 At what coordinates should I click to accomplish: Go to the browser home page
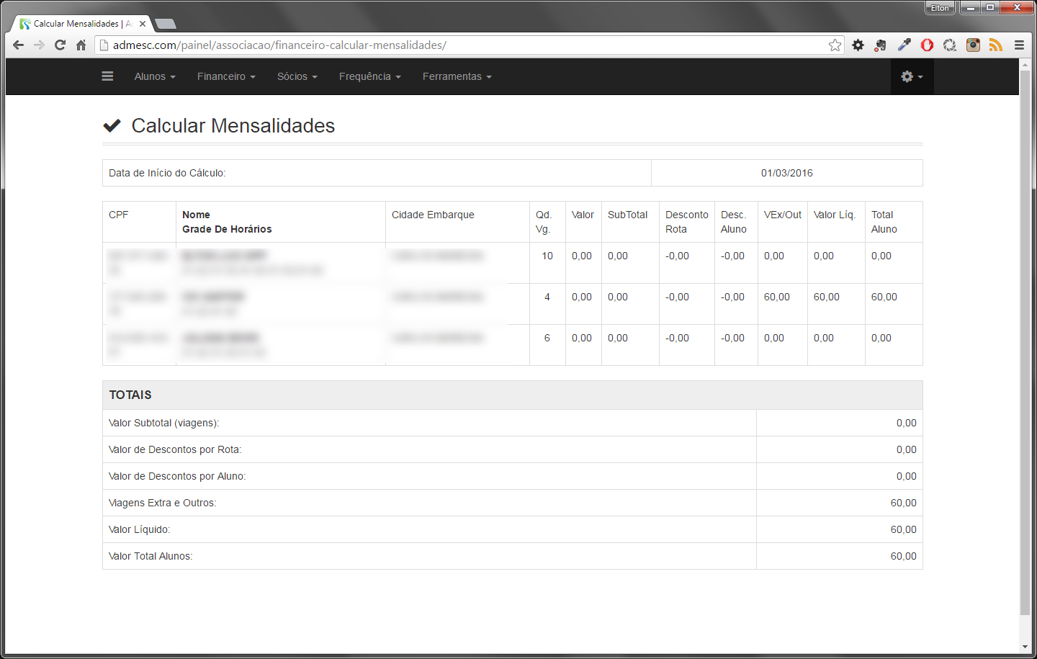81,45
